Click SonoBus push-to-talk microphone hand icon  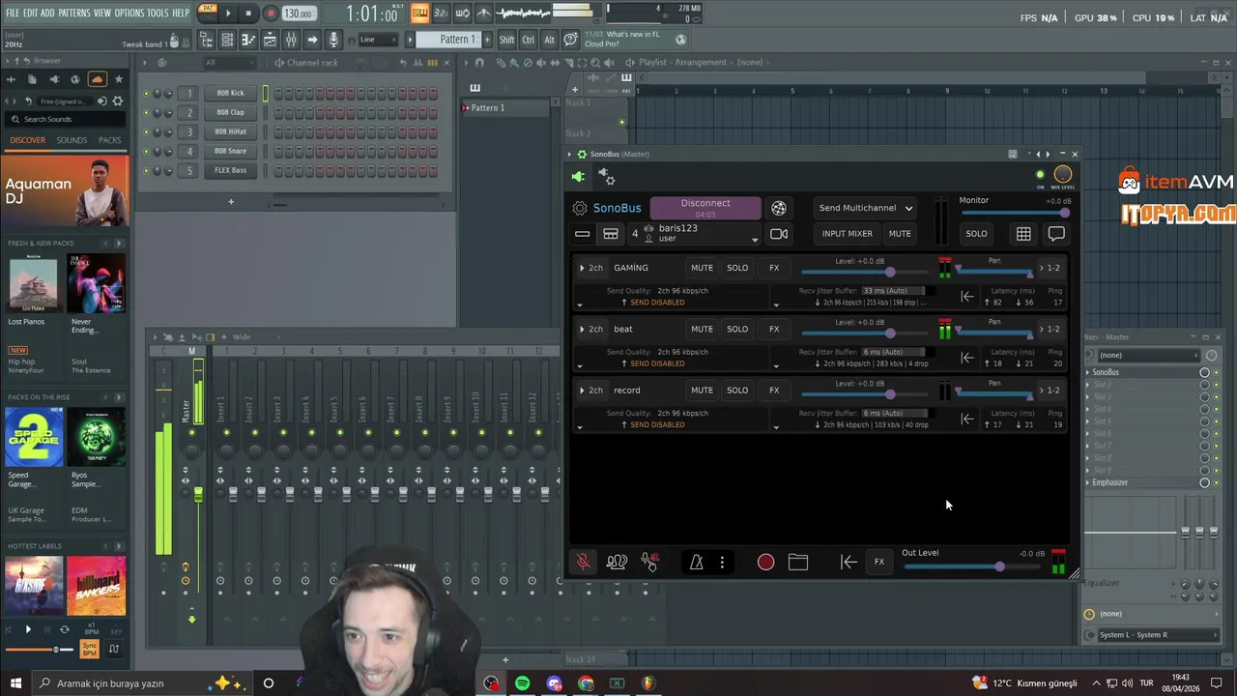point(649,562)
